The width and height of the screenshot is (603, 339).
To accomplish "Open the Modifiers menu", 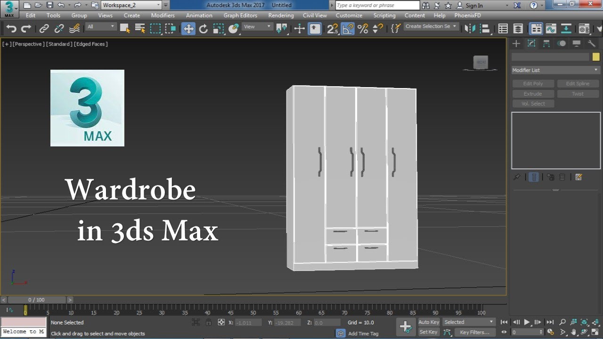I will tap(163, 16).
